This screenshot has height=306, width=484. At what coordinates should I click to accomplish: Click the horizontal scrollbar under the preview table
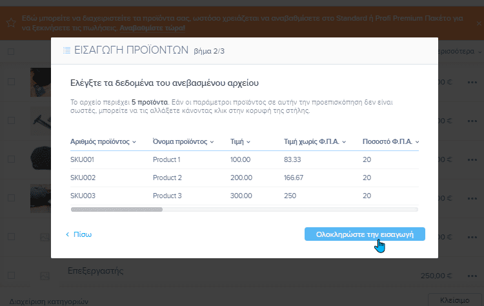click(x=117, y=209)
